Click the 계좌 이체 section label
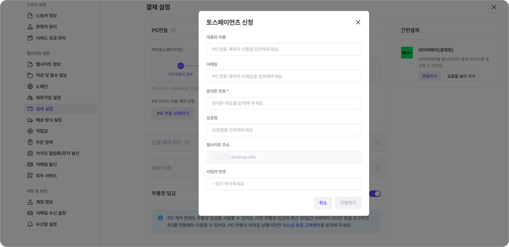Image resolution: width=509 pixels, height=247 pixels. coord(161,168)
